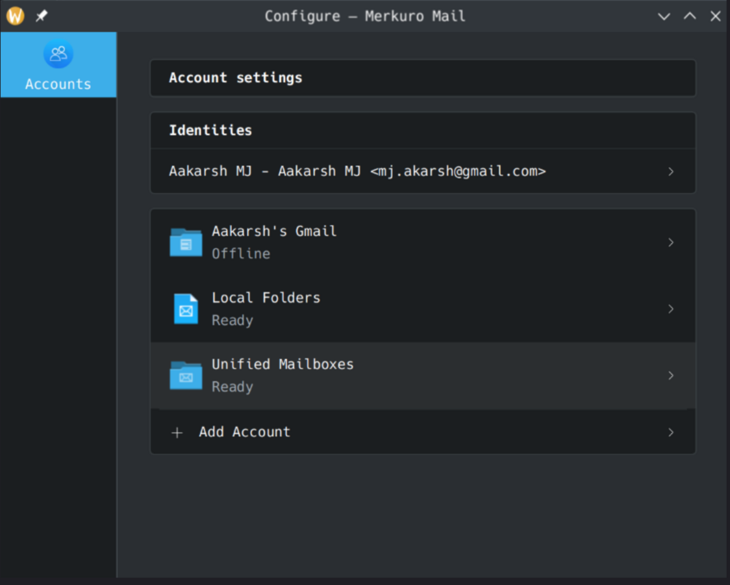Click the Local Folders mail document icon

(x=186, y=309)
